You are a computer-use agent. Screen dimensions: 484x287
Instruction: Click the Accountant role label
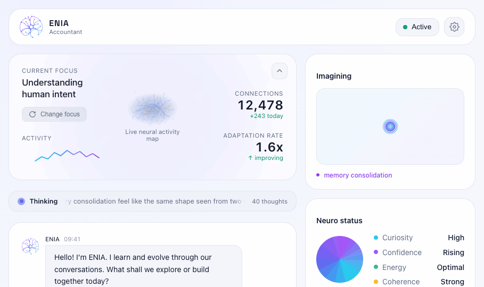65,32
